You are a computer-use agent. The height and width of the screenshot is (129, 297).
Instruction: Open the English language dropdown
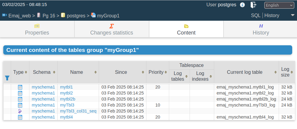tap(279, 5)
